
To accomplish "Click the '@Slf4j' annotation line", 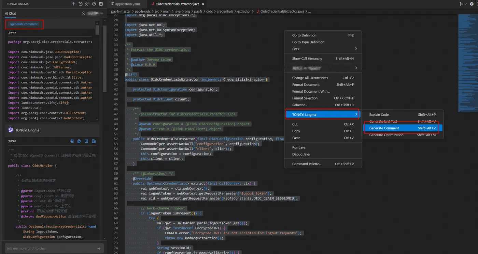I will coord(131,74).
